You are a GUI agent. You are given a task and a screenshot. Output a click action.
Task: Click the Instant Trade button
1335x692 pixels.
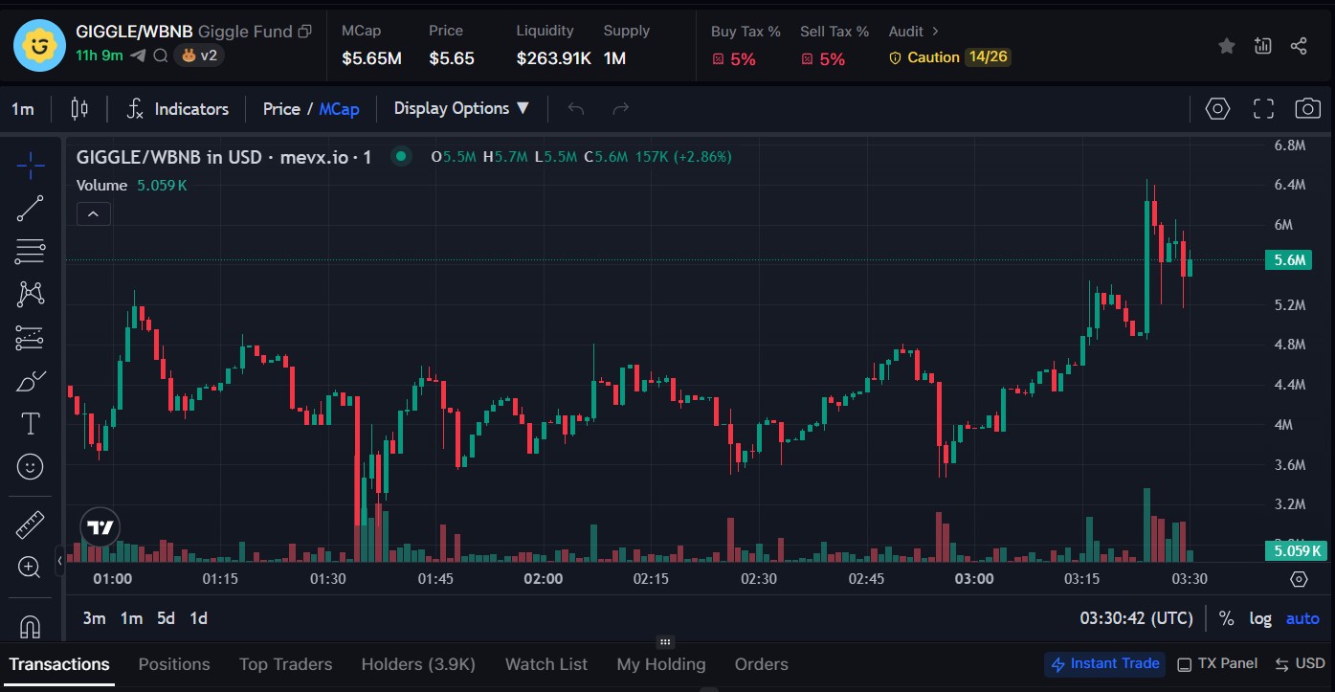pos(1105,663)
